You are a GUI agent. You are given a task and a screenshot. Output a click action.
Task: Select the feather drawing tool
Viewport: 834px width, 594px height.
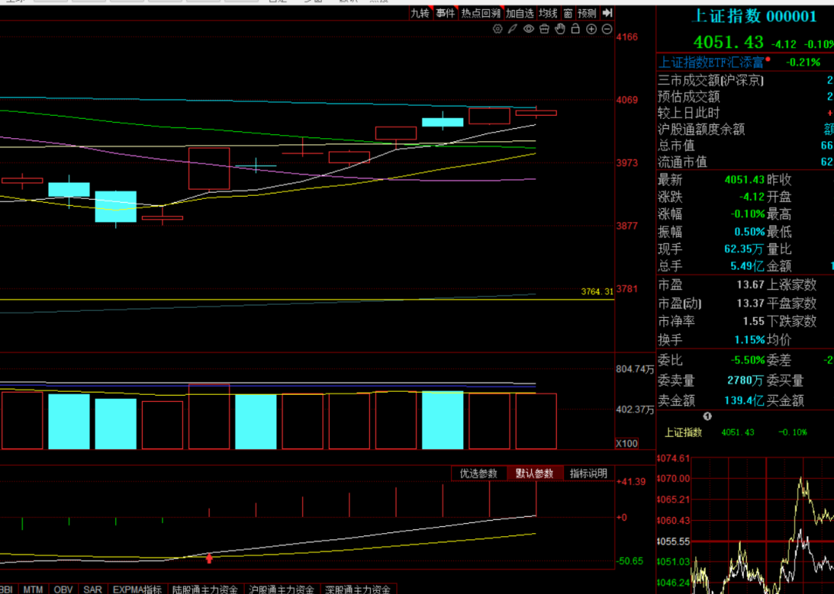tap(513, 29)
